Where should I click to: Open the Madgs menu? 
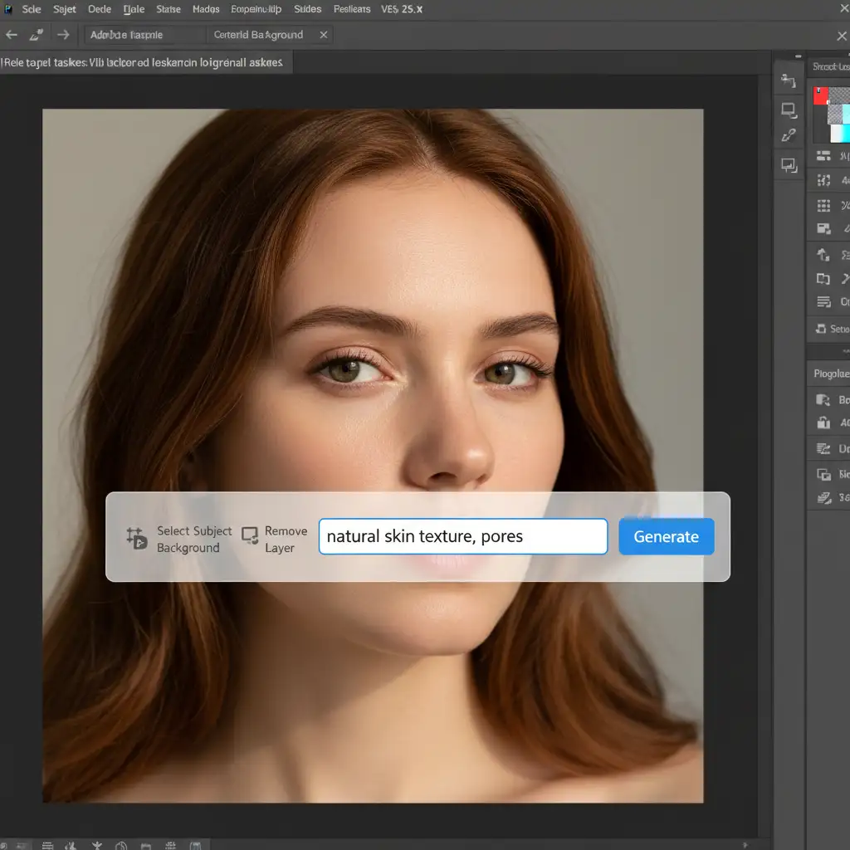click(206, 9)
